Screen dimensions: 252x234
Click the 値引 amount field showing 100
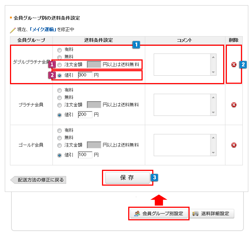(85, 155)
